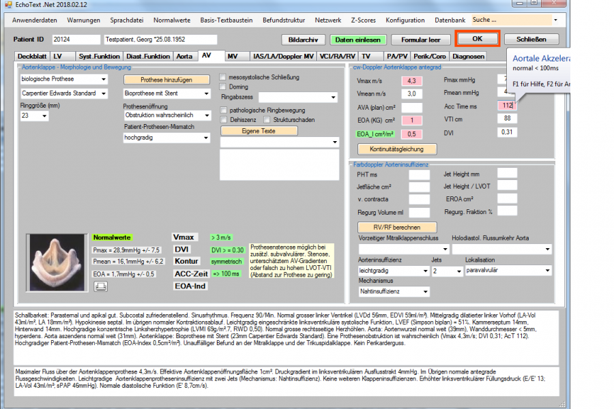This screenshot has width=614, height=409.
Task: Switch to the Deckblatt tab
Action: (x=32, y=57)
